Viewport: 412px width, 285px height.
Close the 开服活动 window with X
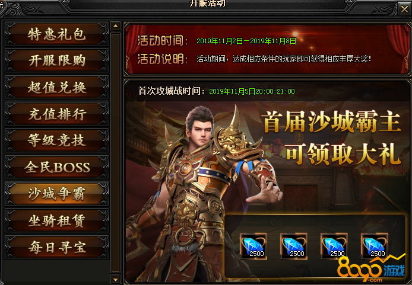404,9
